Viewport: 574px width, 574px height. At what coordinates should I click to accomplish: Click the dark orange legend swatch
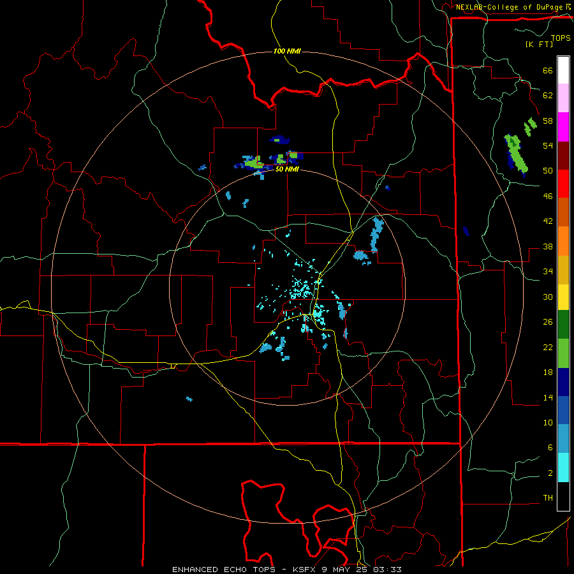[563, 212]
